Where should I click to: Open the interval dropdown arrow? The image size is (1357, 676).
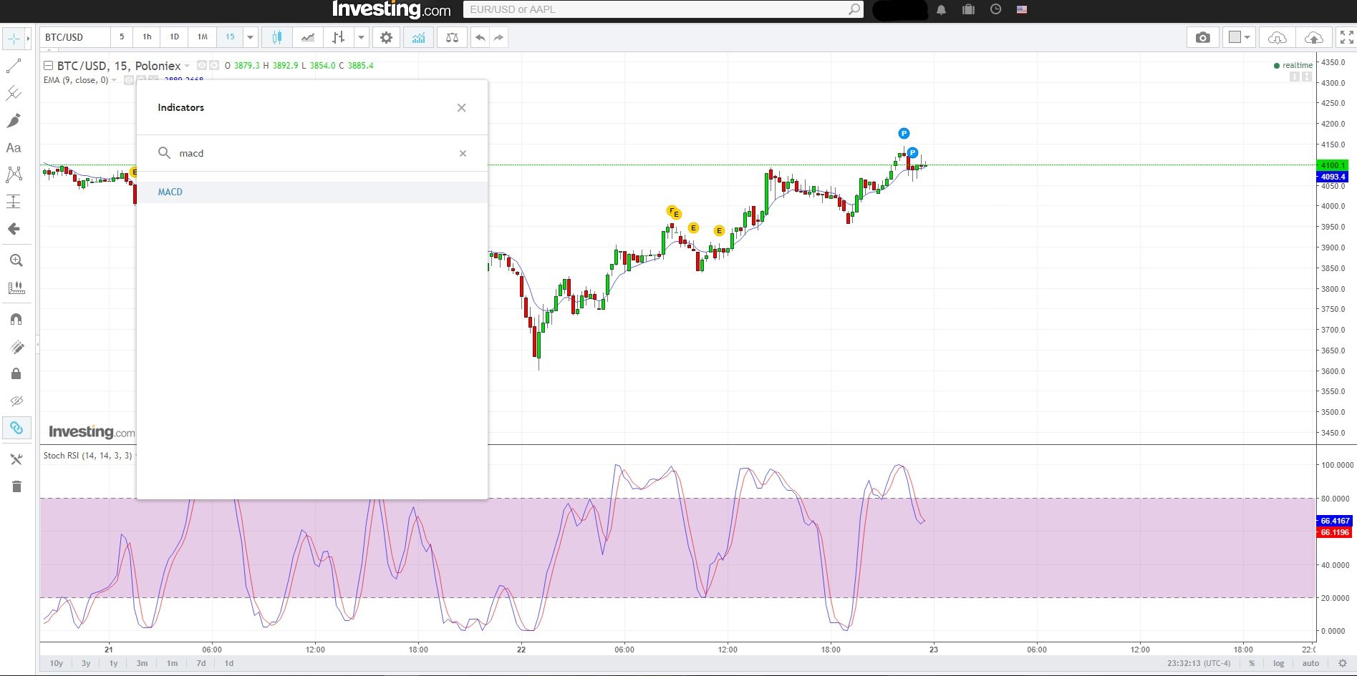click(250, 37)
